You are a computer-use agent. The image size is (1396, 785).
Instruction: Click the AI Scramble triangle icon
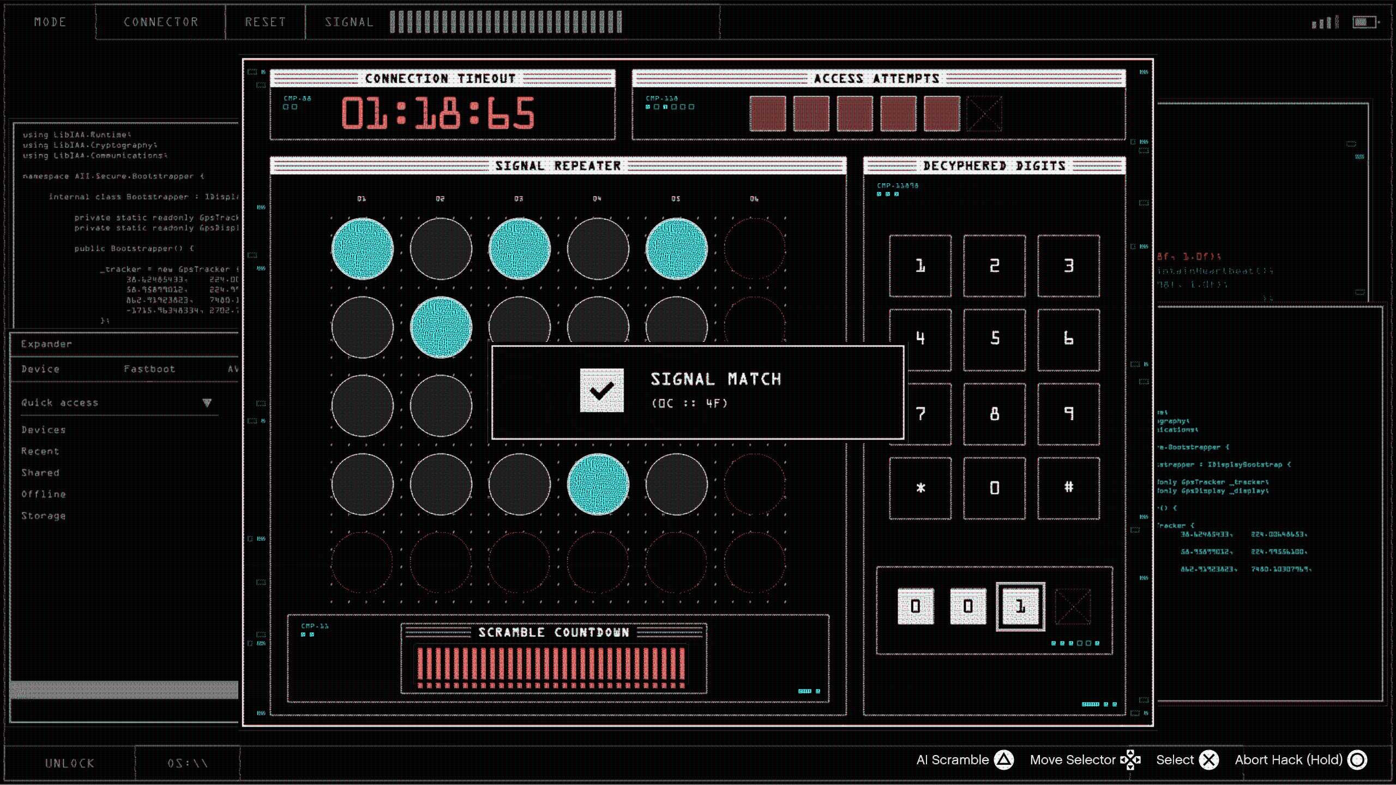(1004, 760)
